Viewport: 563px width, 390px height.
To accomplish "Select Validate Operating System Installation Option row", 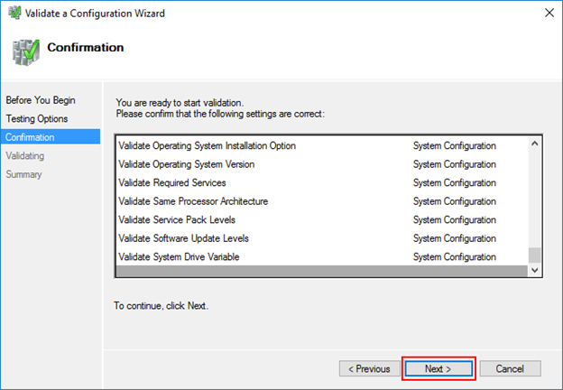I will pos(322,146).
